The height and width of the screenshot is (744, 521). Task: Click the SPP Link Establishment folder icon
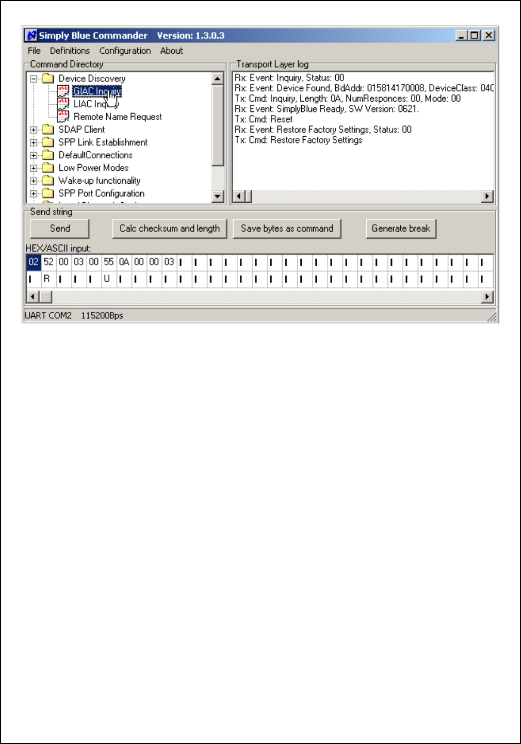click(48, 142)
